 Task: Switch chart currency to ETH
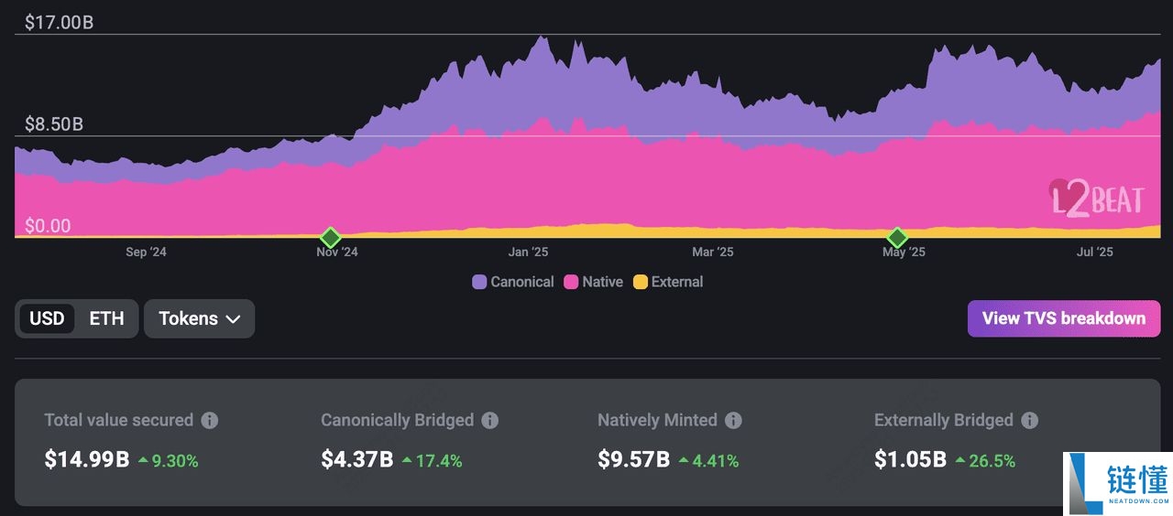106,318
